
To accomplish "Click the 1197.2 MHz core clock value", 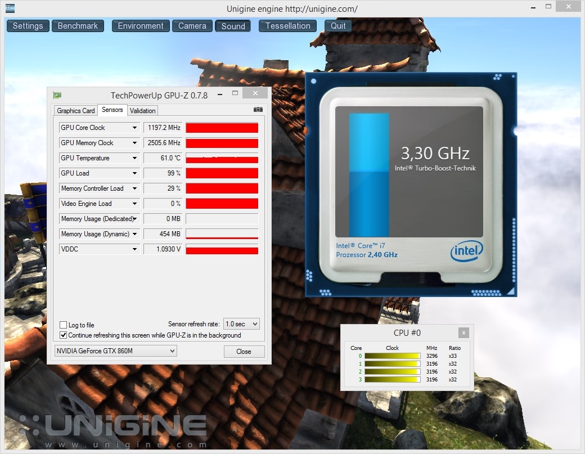I will [163, 128].
